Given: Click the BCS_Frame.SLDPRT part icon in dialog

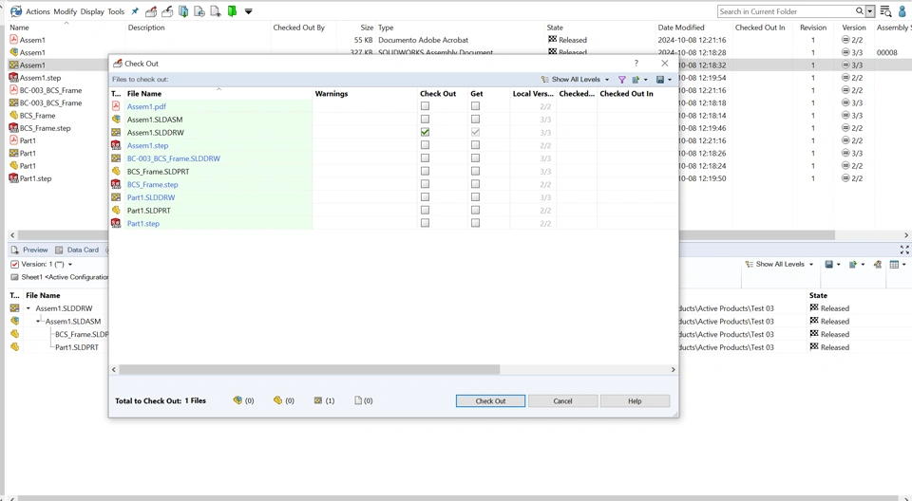Looking at the screenshot, I should pyautogui.click(x=116, y=172).
